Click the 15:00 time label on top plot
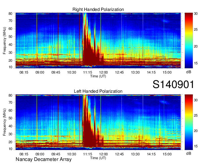This screenshot has height=163, width=201. (x=167, y=72)
